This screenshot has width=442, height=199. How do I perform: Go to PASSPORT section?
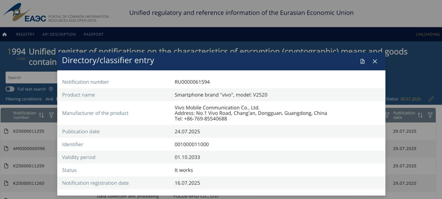click(94, 34)
